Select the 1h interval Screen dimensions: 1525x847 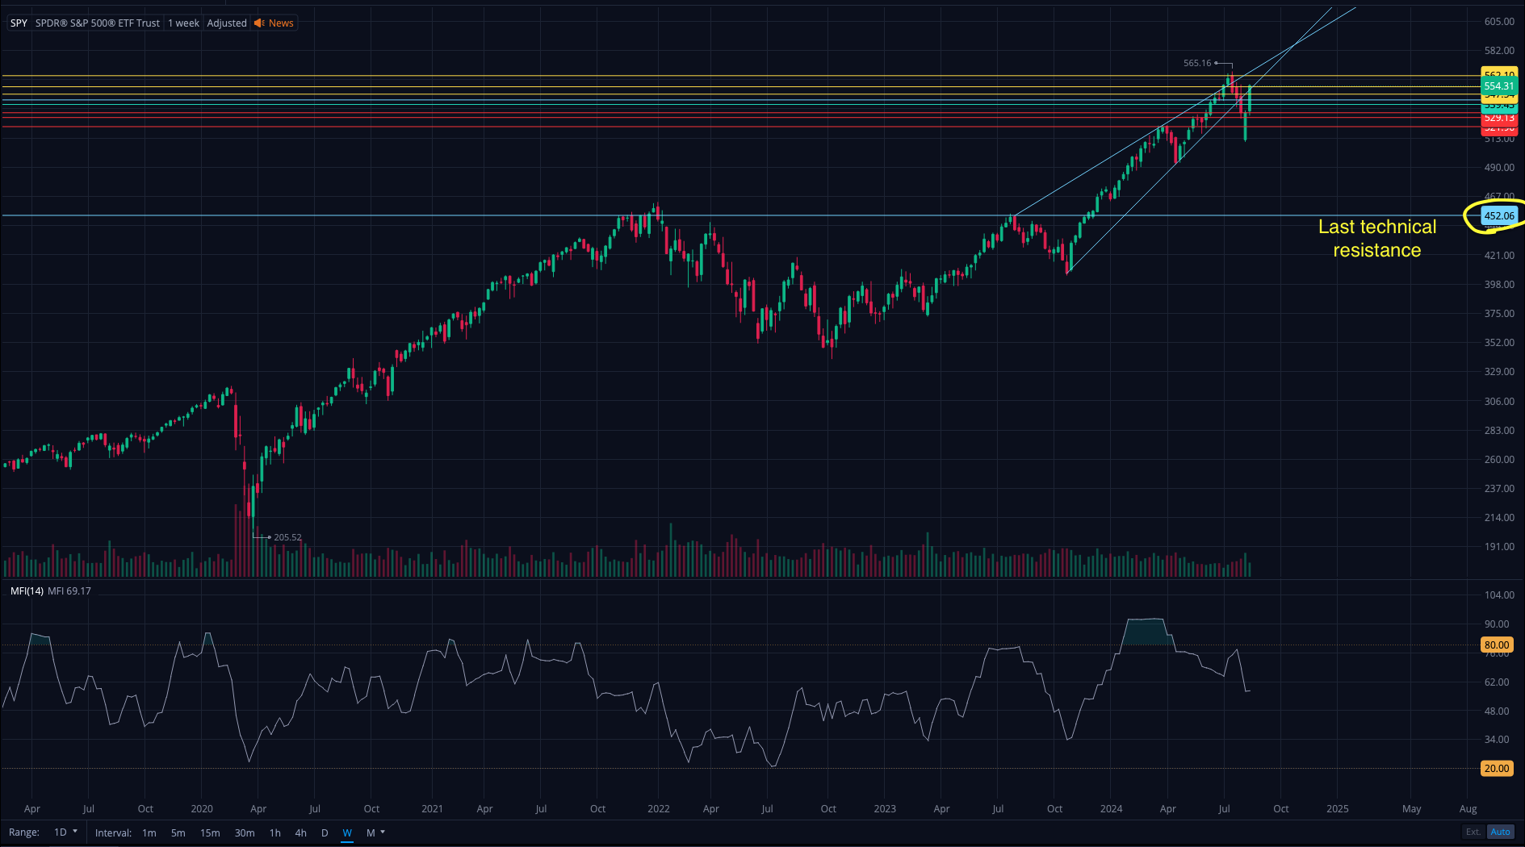[x=275, y=833]
